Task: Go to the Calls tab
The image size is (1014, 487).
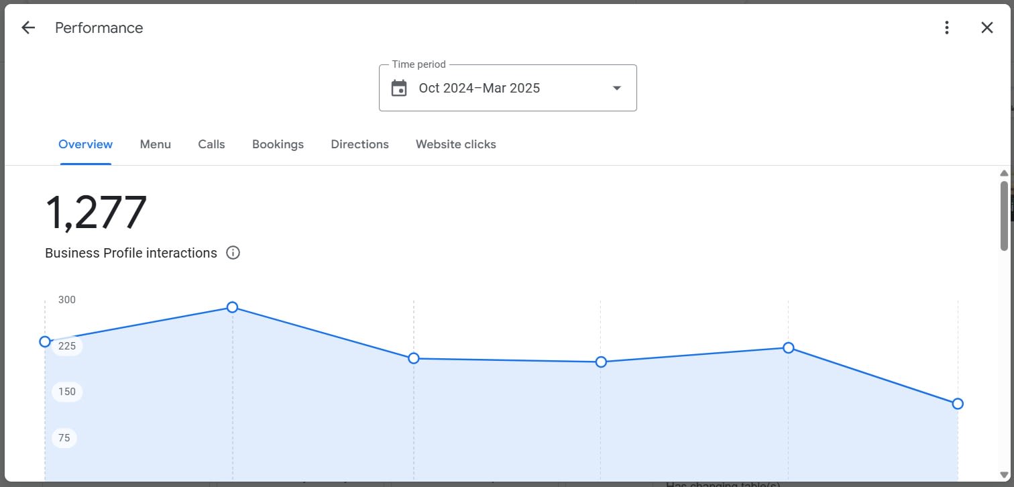Action: pyautogui.click(x=211, y=144)
